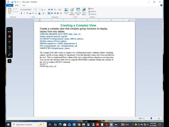Start a bulleted list
The image size is (169, 127).
[55, 10]
